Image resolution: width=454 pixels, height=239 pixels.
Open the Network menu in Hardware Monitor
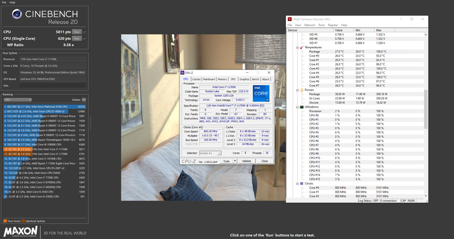310,25
